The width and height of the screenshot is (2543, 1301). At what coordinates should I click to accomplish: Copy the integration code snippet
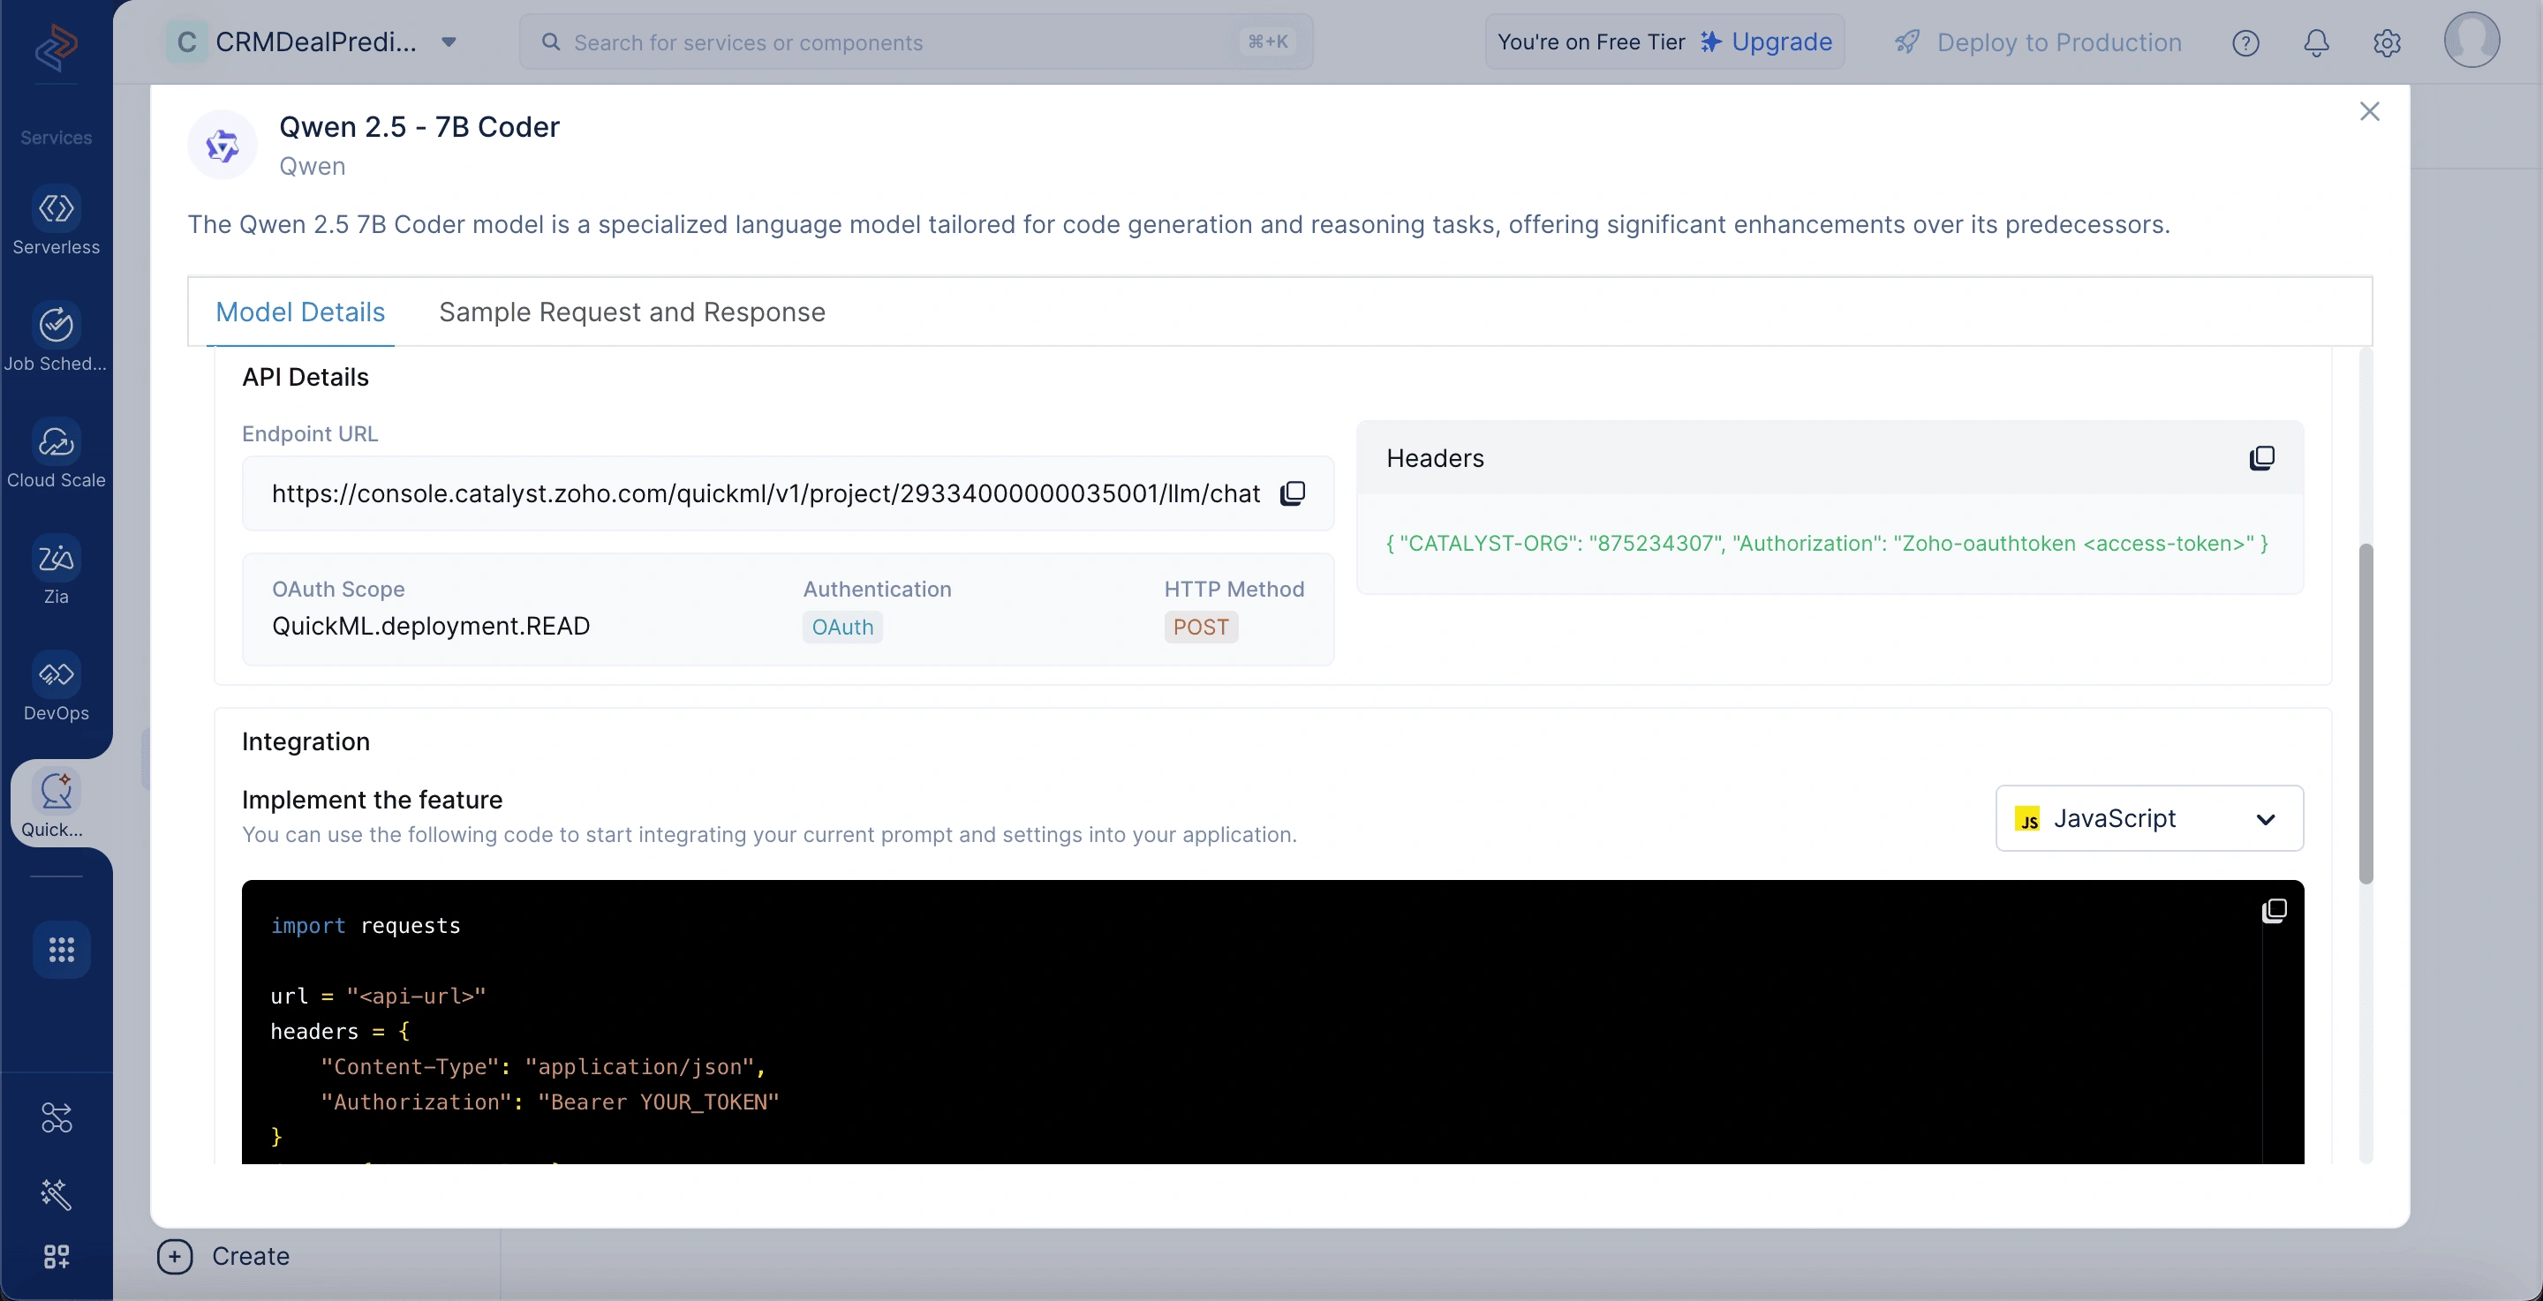pyautogui.click(x=2275, y=910)
